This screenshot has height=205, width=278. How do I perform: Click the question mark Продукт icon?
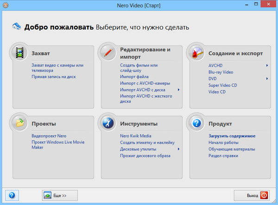[196, 124]
